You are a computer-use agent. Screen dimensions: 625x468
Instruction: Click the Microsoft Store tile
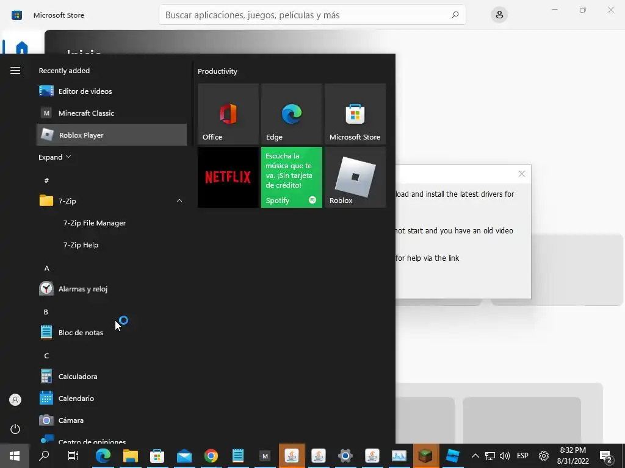(x=355, y=114)
